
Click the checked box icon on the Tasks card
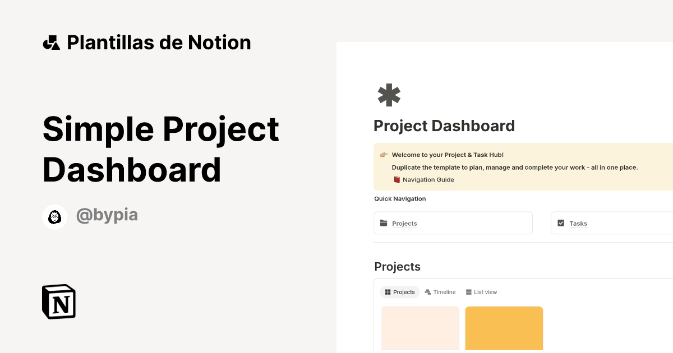[x=561, y=222]
